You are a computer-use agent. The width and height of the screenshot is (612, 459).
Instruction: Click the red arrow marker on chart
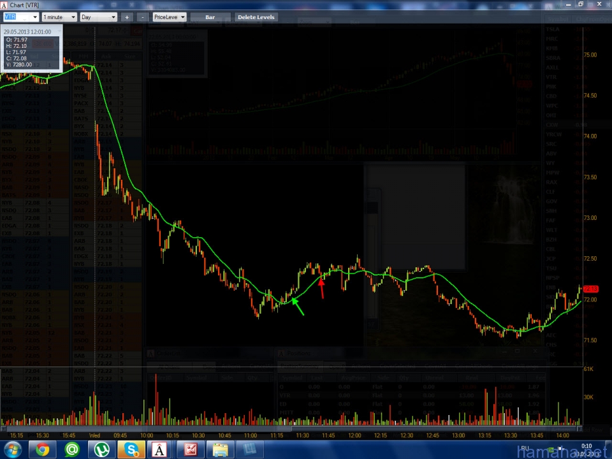tap(321, 287)
